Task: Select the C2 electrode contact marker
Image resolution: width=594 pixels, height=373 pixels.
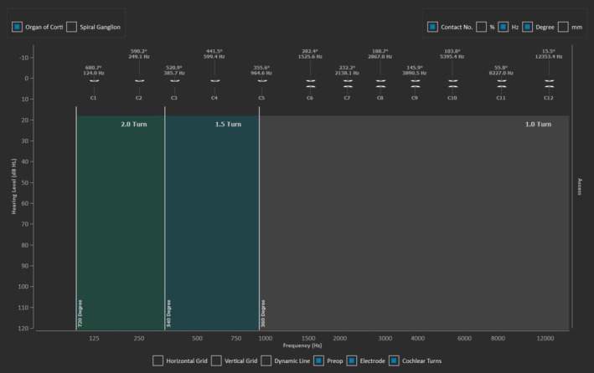Action: (139, 81)
